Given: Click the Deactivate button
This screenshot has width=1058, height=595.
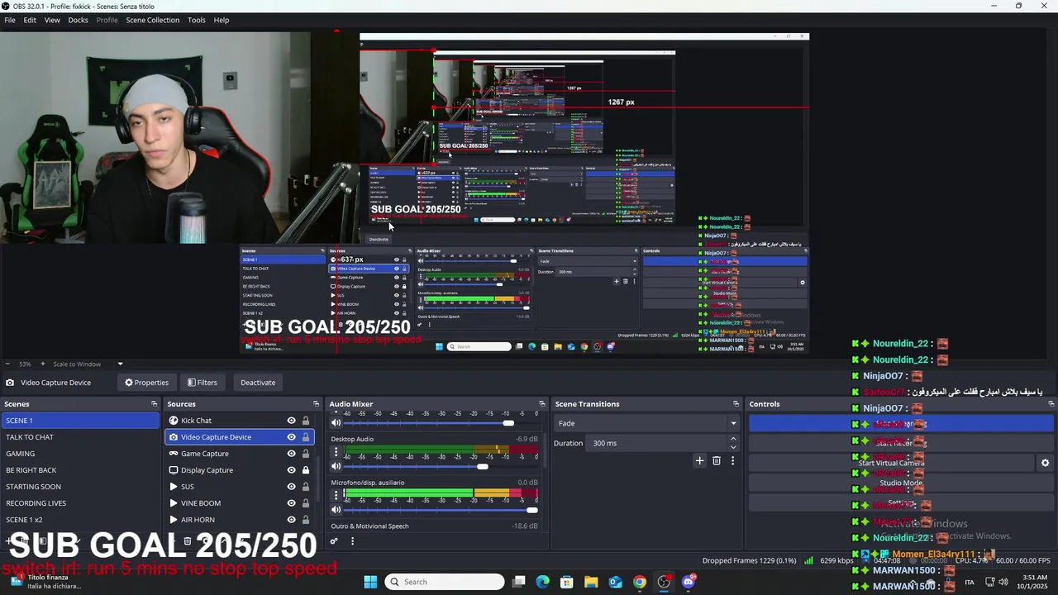Looking at the screenshot, I should click(x=258, y=383).
